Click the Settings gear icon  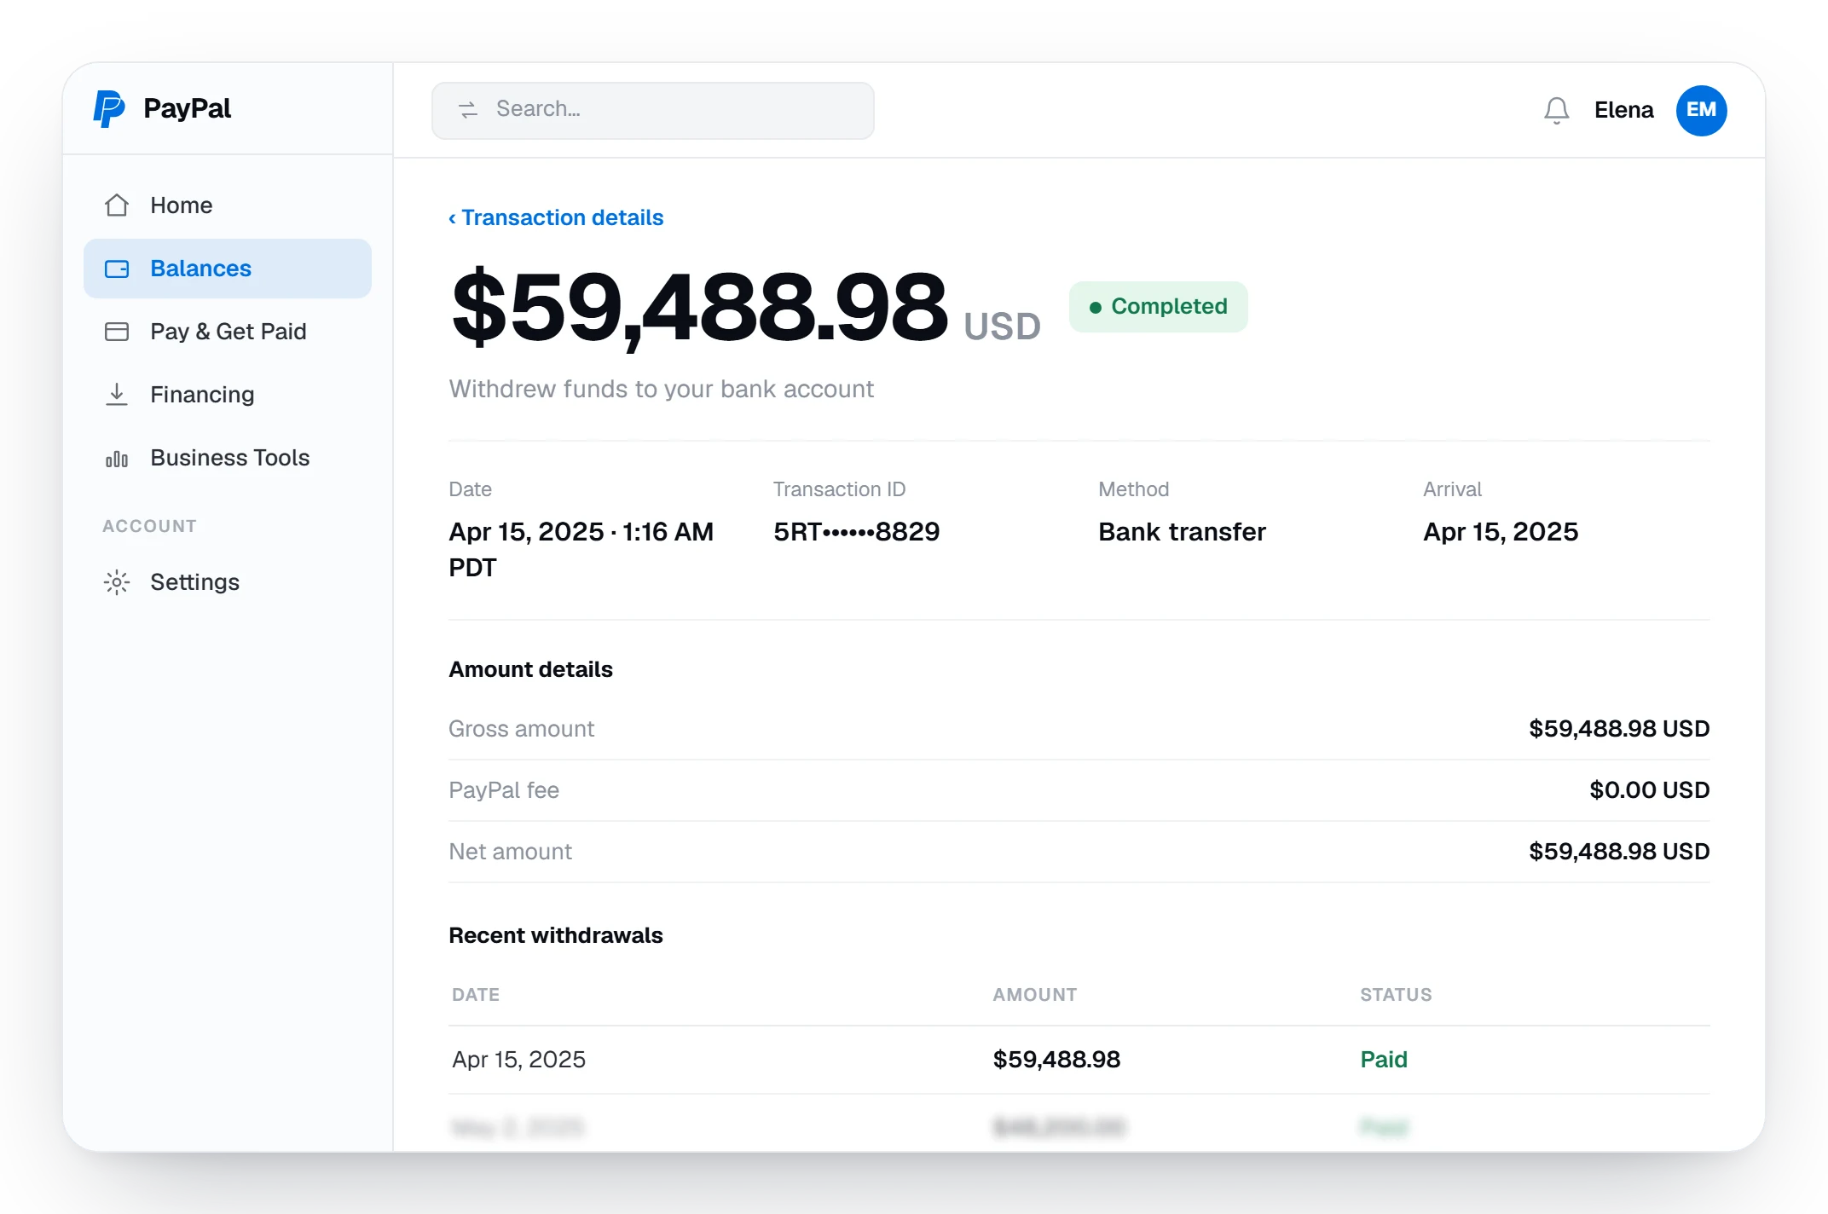pos(117,582)
